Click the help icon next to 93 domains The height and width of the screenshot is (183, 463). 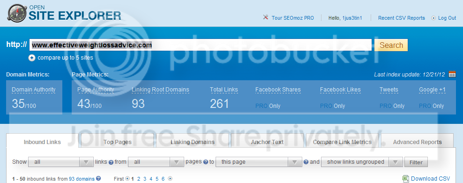coord(98,178)
